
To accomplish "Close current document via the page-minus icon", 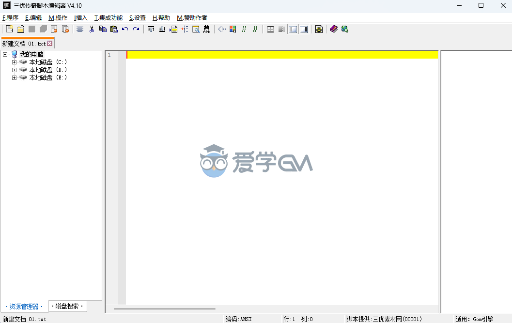I will pyautogui.click(x=54, y=29).
